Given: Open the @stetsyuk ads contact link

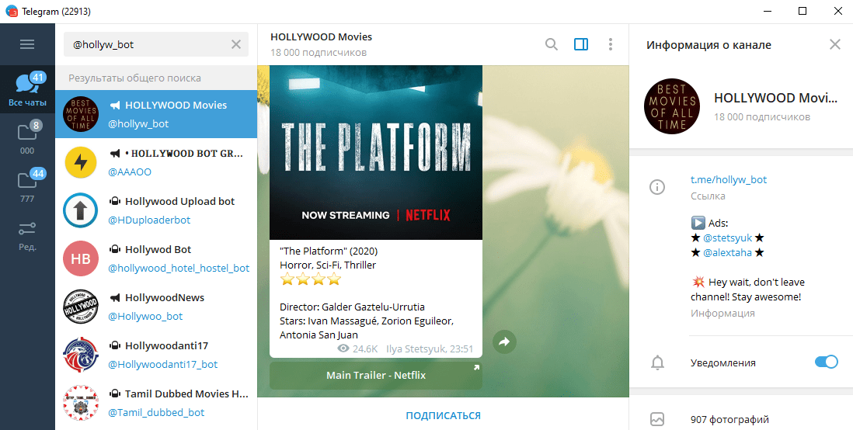Looking at the screenshot, I should [727, 238].
